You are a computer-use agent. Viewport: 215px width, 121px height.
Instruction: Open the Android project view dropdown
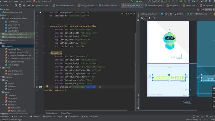pos(4,5)
